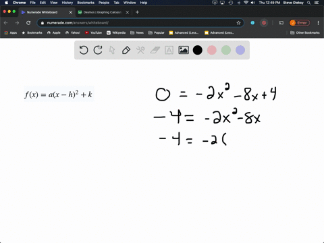Insert an image with picture tool
Viewport: 324px width, 243px height.
point(184,50)
